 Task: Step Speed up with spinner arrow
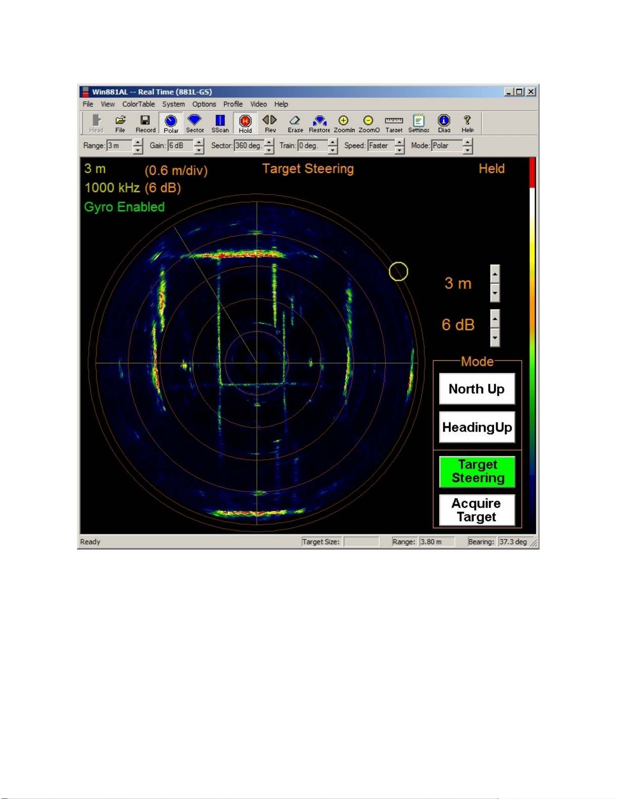pyautogui.click(x=399, y=142)
